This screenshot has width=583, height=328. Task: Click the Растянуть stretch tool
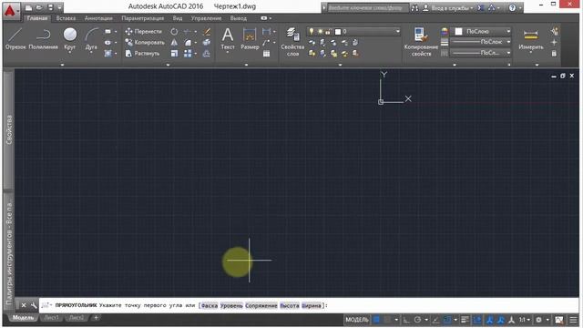[x=142, y=54]
